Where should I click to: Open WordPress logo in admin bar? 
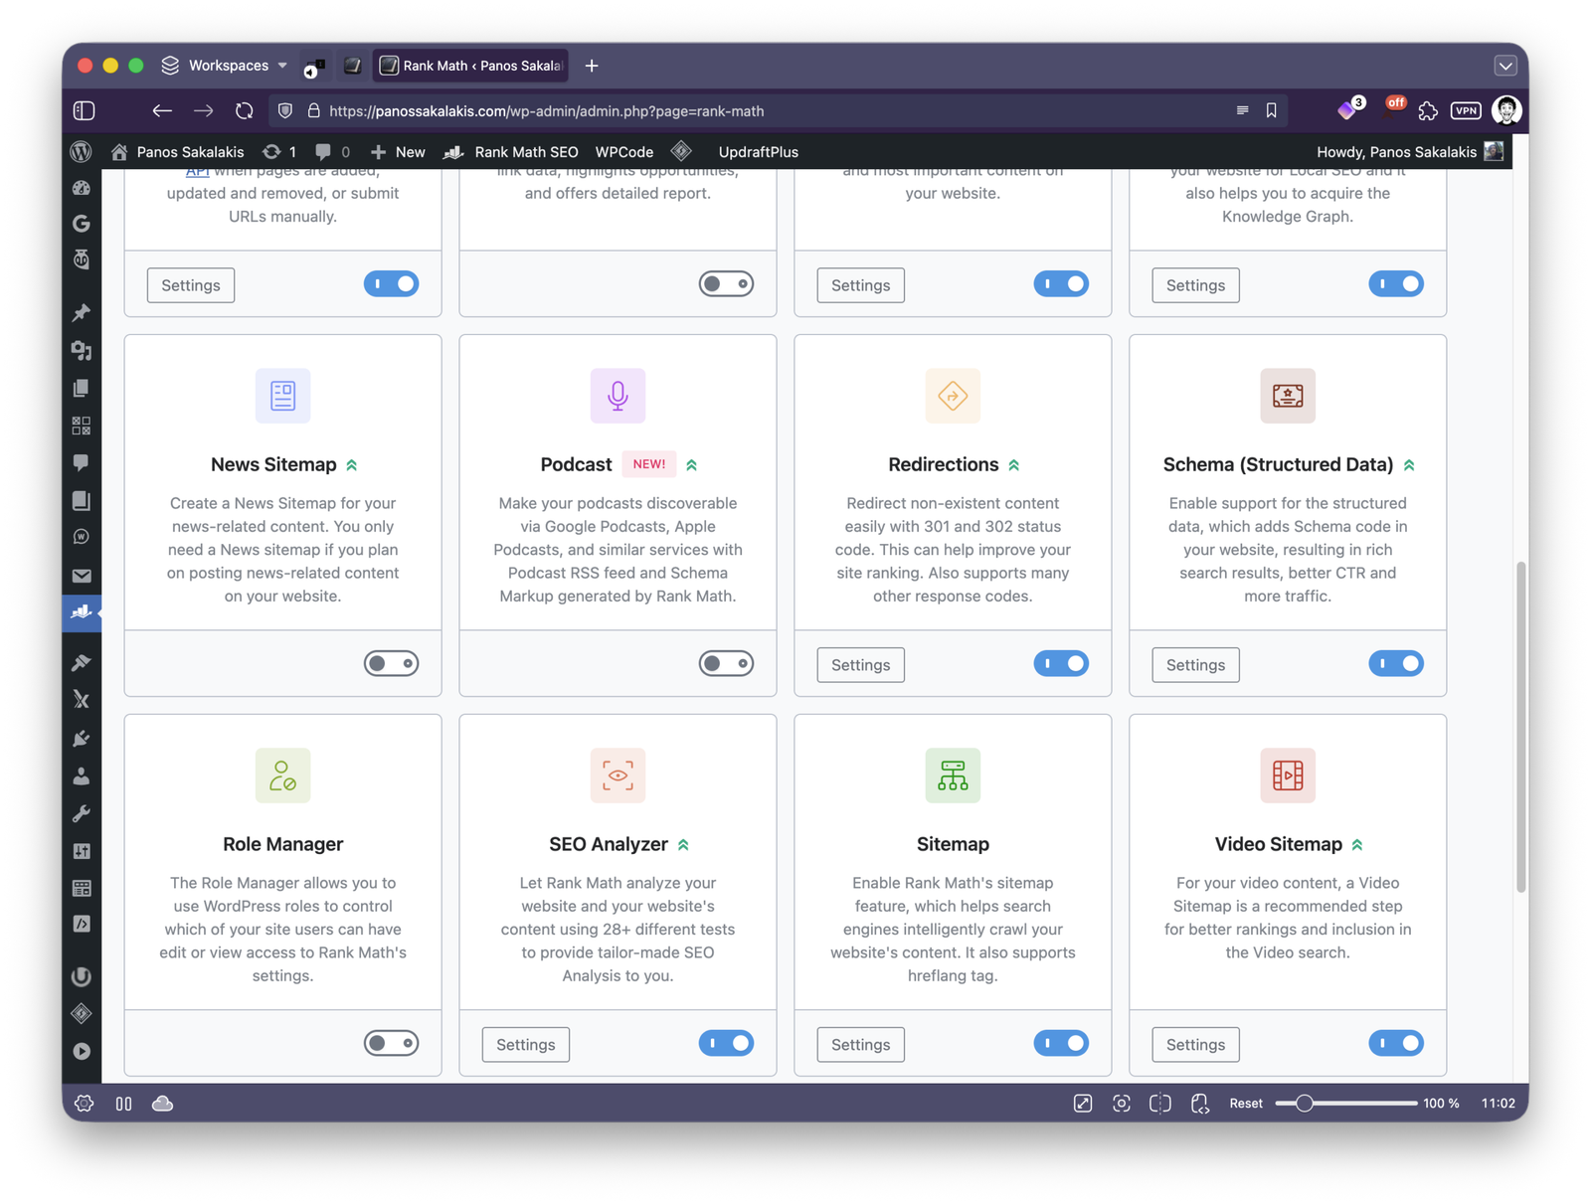82,152
